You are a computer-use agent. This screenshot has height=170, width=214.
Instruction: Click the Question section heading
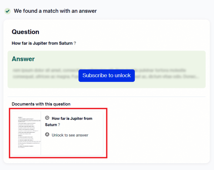(26, 32)
